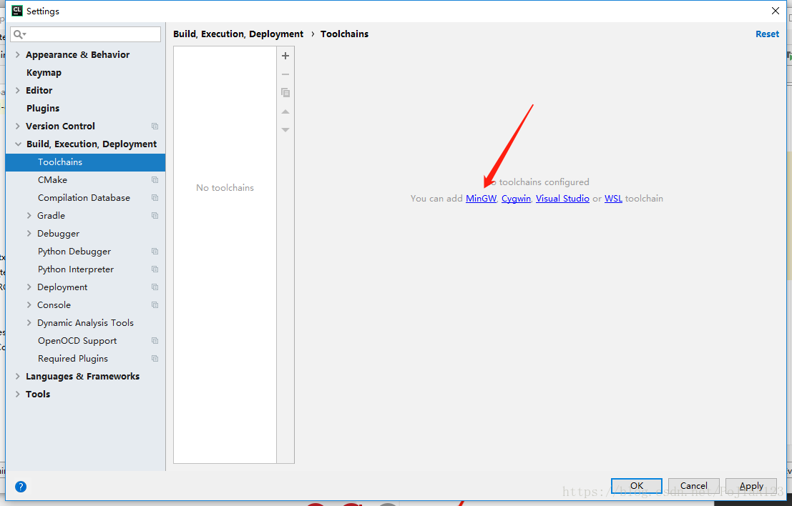
Task: Expand Appearance & Behavior section
Action: (18, 54)
